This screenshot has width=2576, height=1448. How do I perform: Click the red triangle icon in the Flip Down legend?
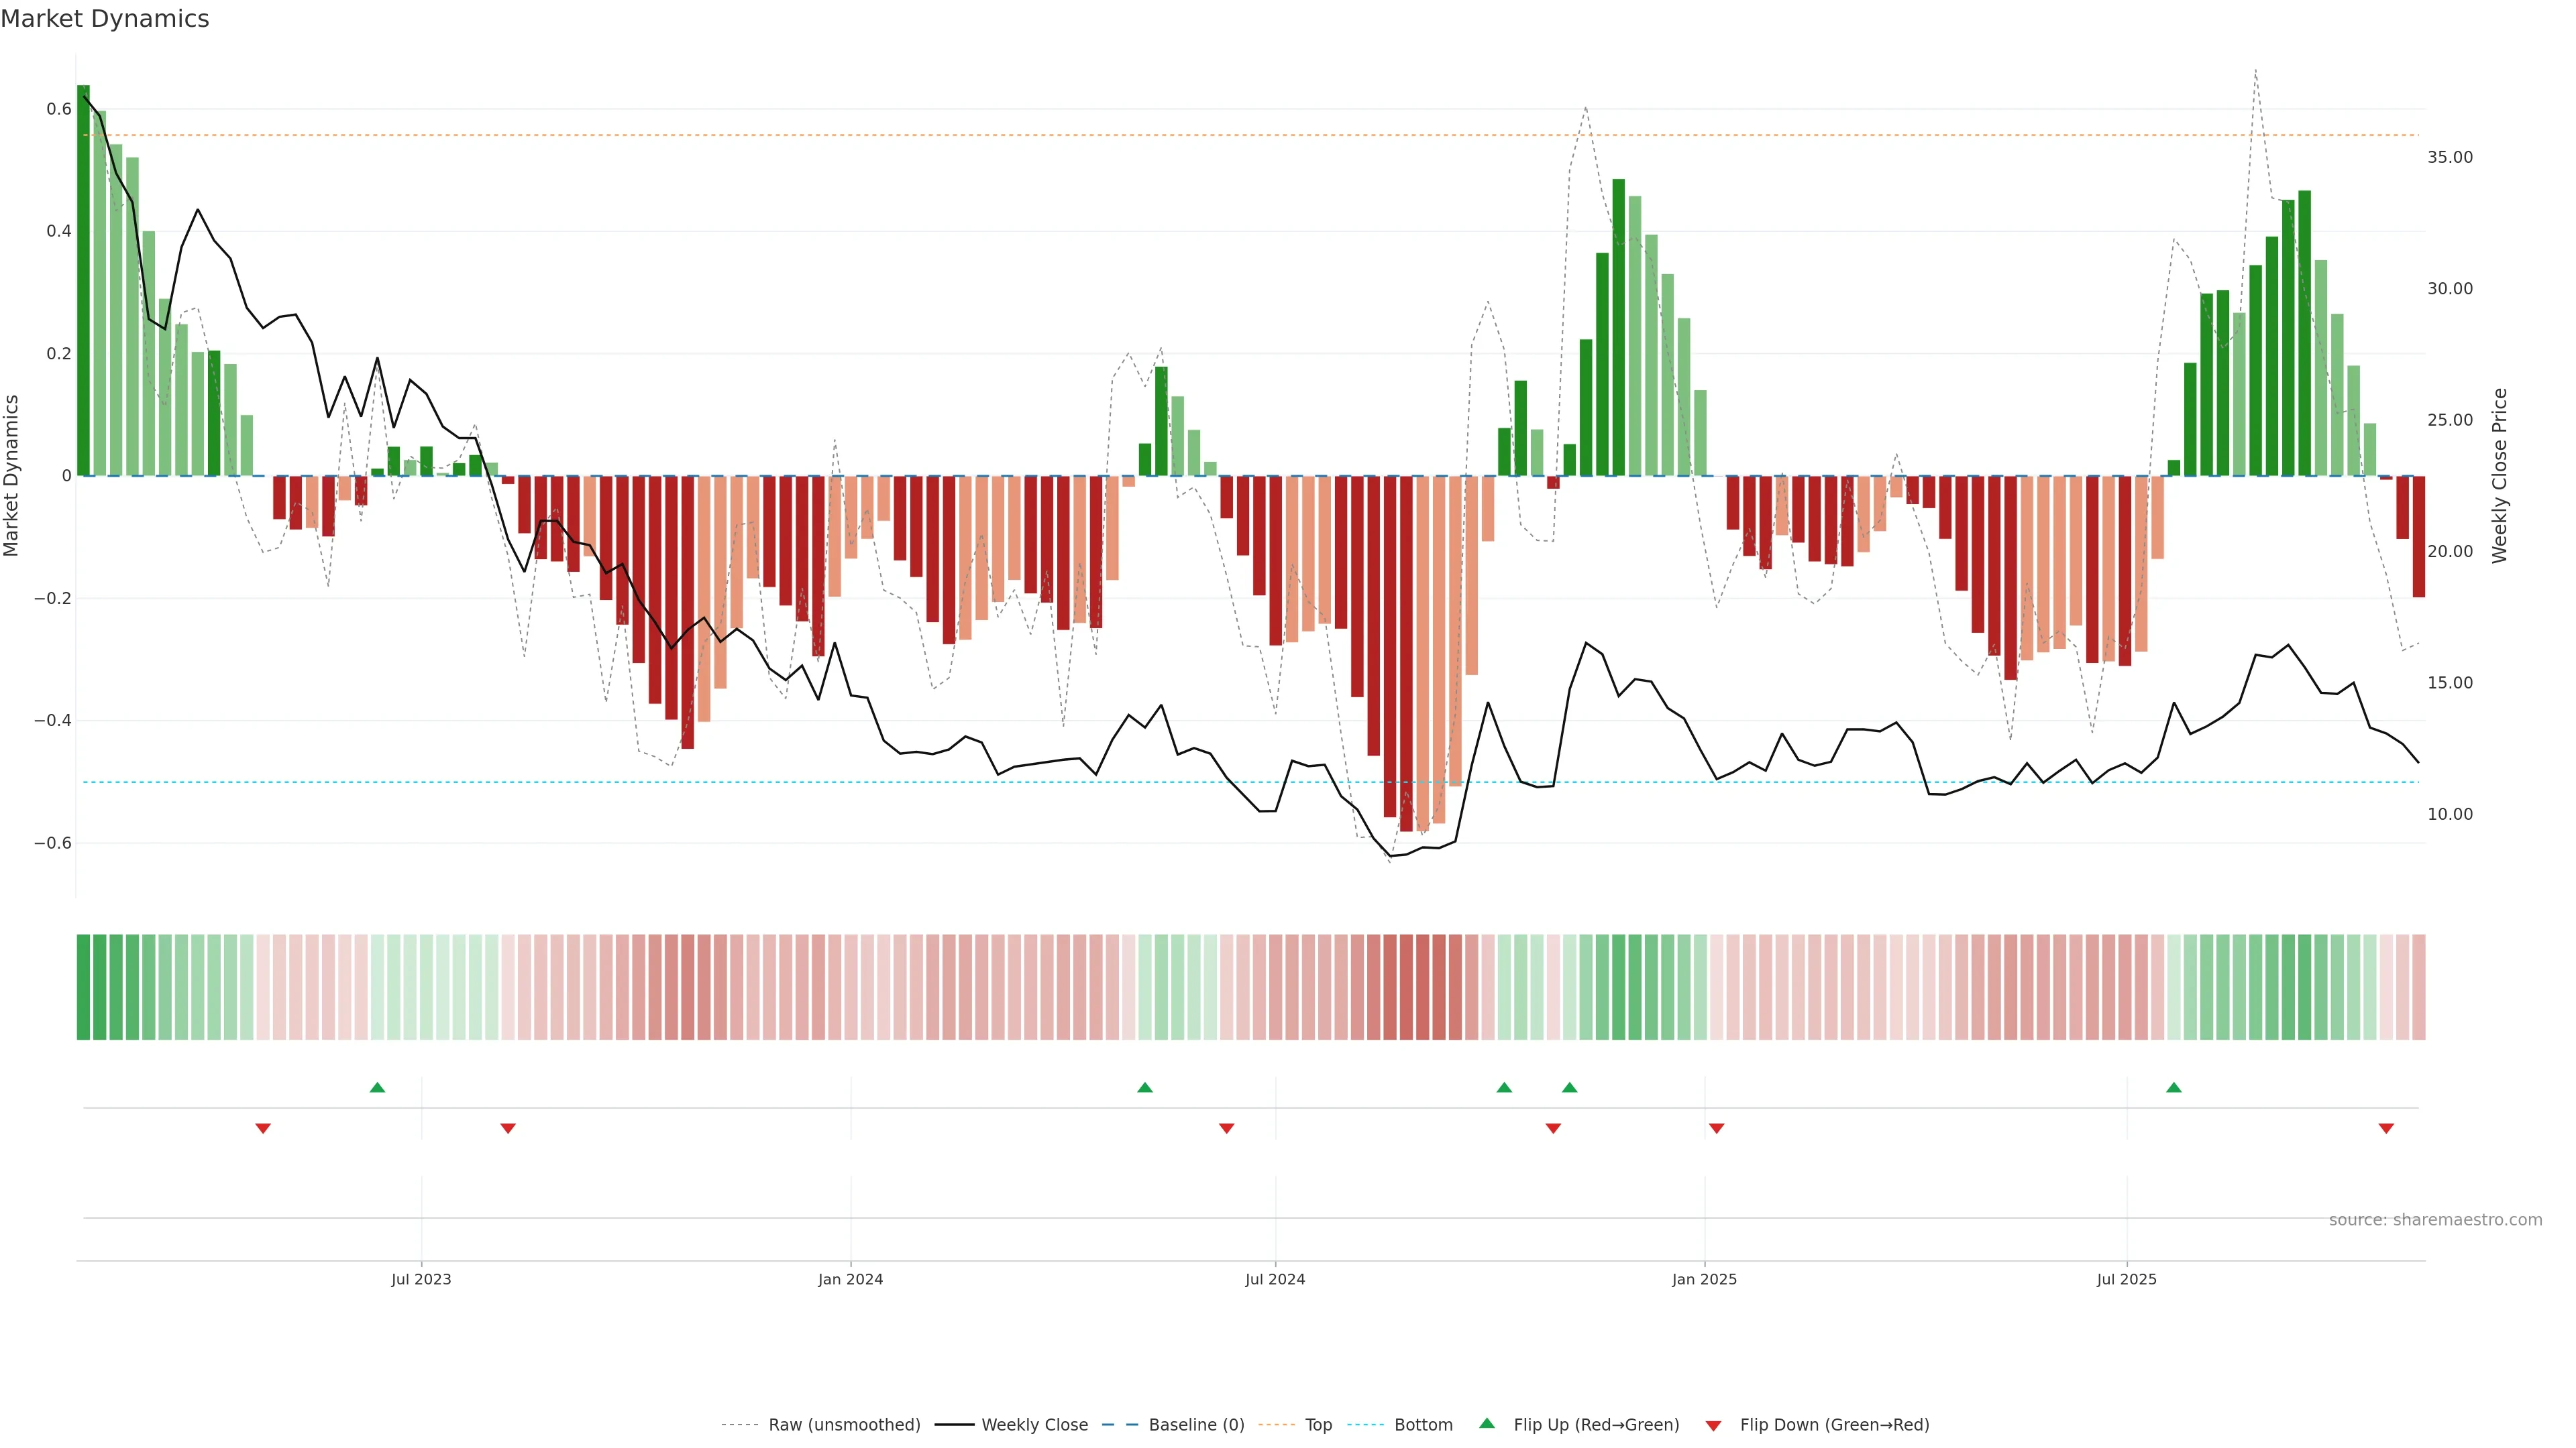[1713, 1425]
